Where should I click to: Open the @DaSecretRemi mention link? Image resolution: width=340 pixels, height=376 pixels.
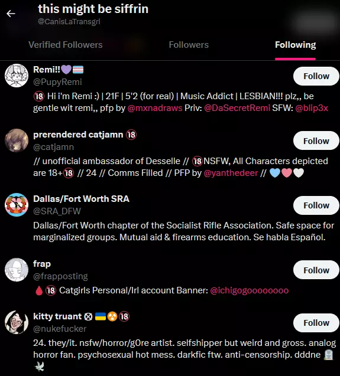[x=237, y=108]
